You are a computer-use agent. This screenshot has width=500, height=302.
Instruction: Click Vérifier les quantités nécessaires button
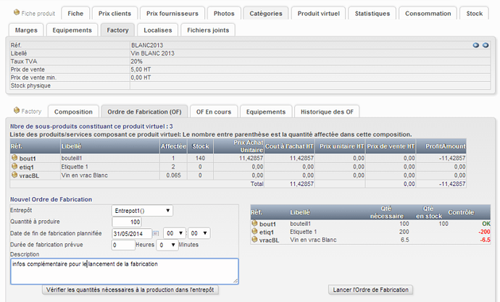[x=130, y=290]
